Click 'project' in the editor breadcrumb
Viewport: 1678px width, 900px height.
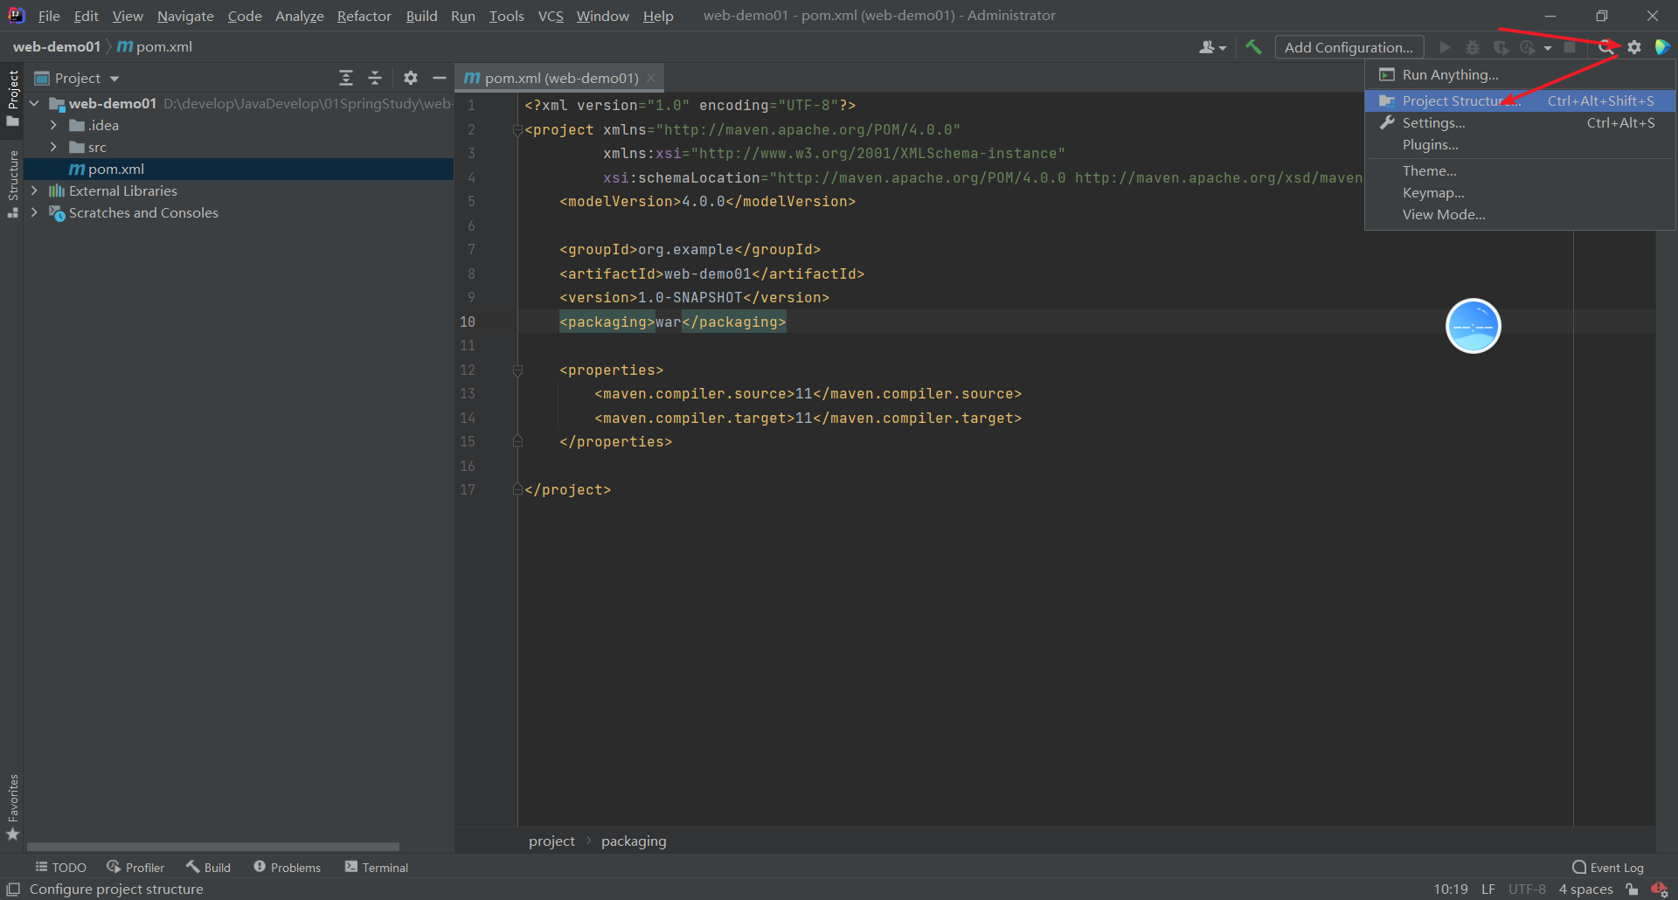tap(551, 841)
